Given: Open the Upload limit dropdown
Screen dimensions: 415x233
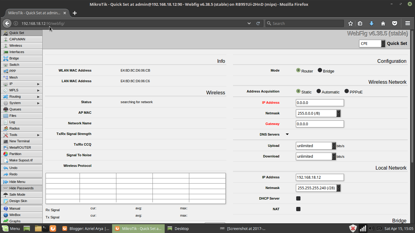Looking at the screenshot, I should 316,146.
